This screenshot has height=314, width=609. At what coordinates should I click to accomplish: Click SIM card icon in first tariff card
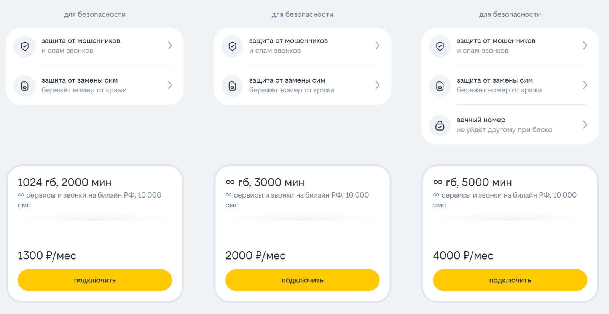[25, 86]
